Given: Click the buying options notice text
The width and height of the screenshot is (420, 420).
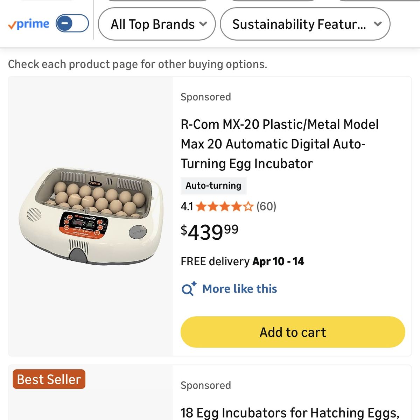Looking at the screenshot, I should coord(138,64).
